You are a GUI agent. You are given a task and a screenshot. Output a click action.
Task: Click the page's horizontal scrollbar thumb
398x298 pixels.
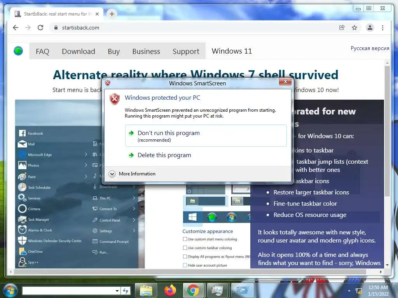190,272
